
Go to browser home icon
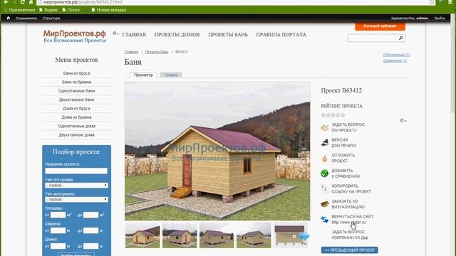pos(31,2)
